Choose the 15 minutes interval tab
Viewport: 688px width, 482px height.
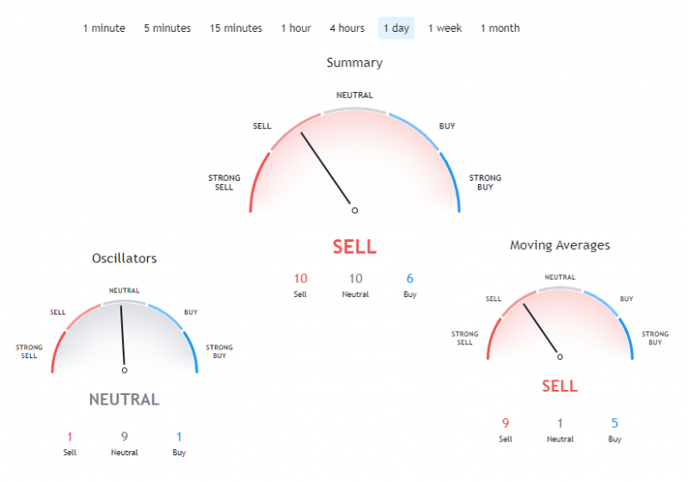(x=236, y=28)
